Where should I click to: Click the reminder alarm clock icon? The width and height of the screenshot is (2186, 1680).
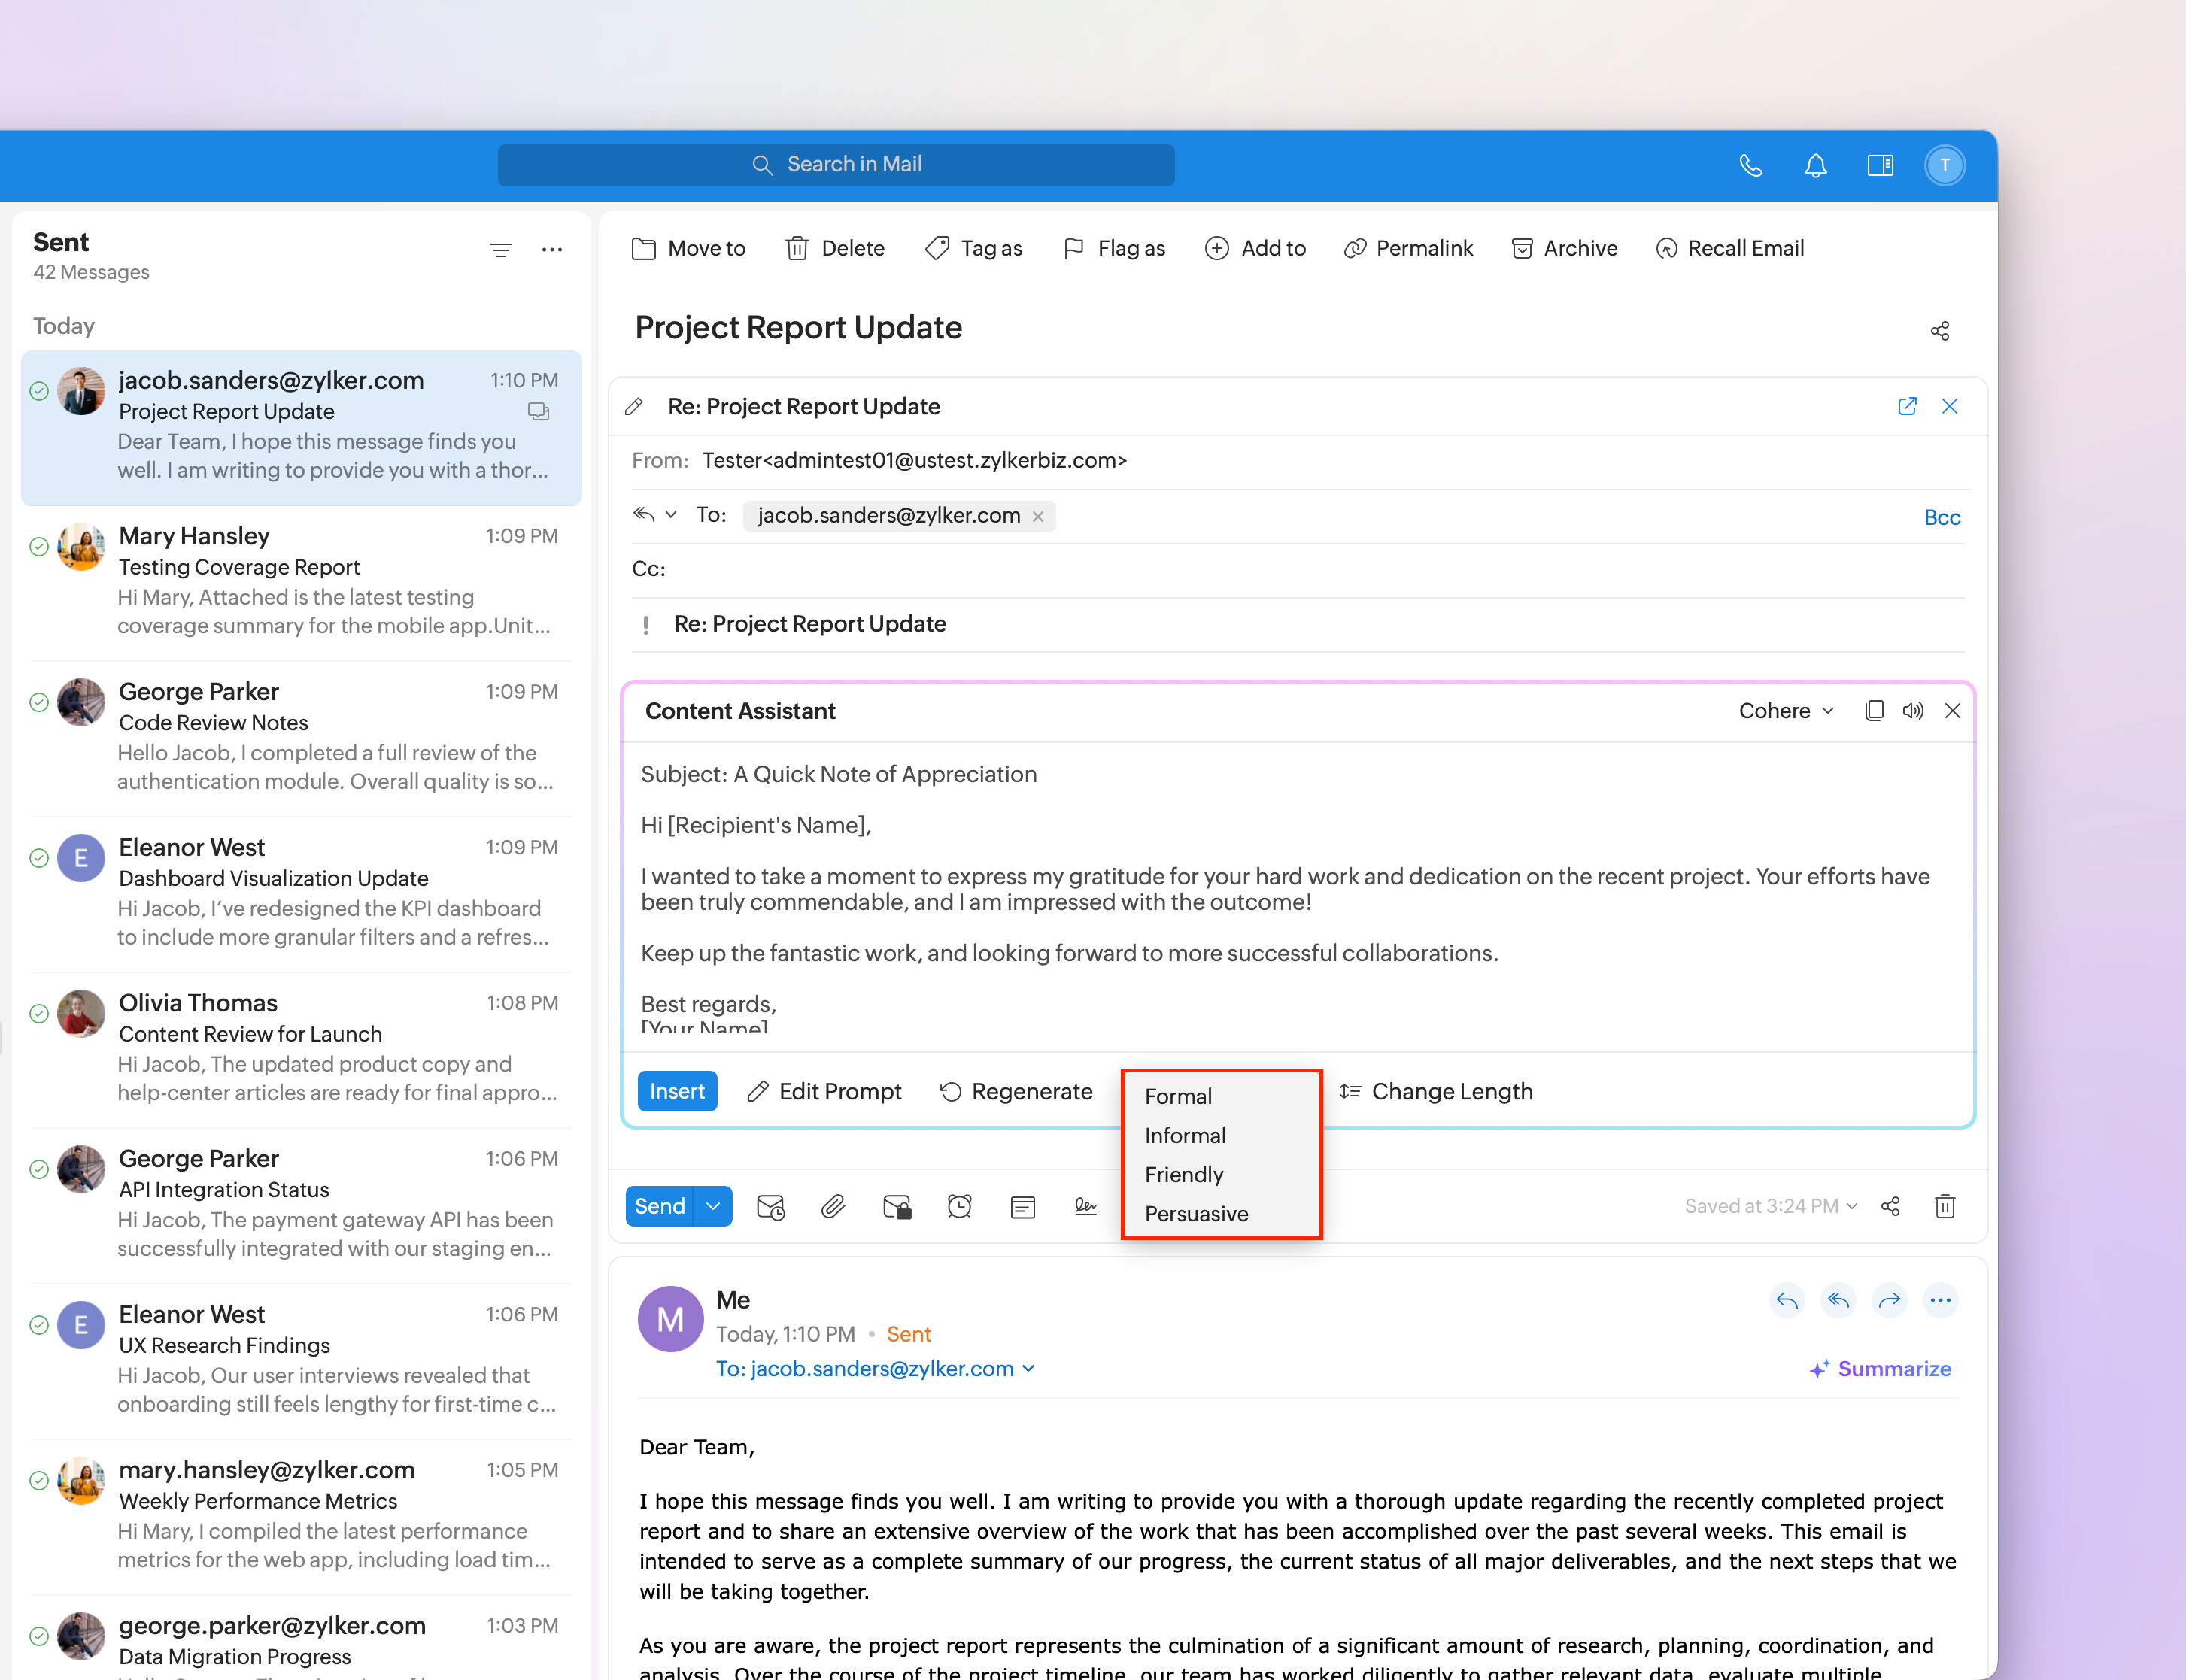[x=959, y=1206]
